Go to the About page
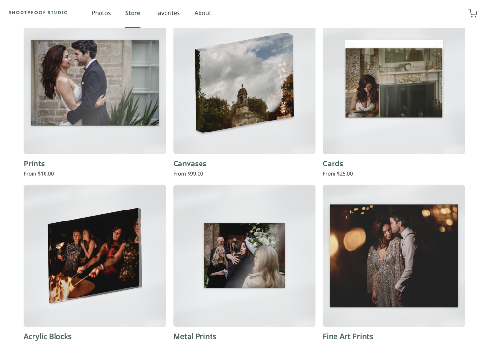 202,13
